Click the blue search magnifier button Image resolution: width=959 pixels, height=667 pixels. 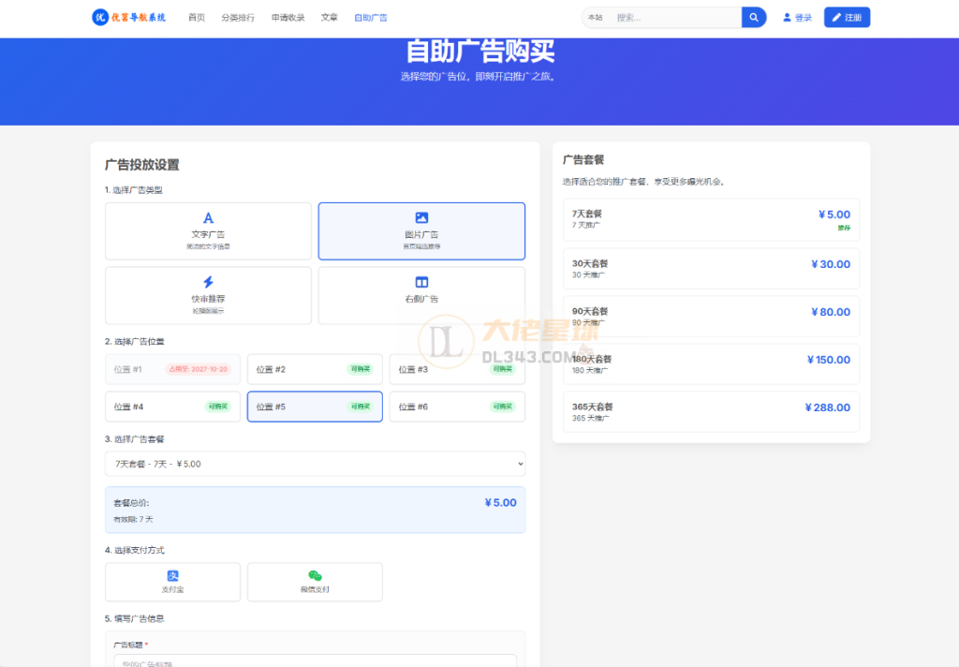point(754,17)
